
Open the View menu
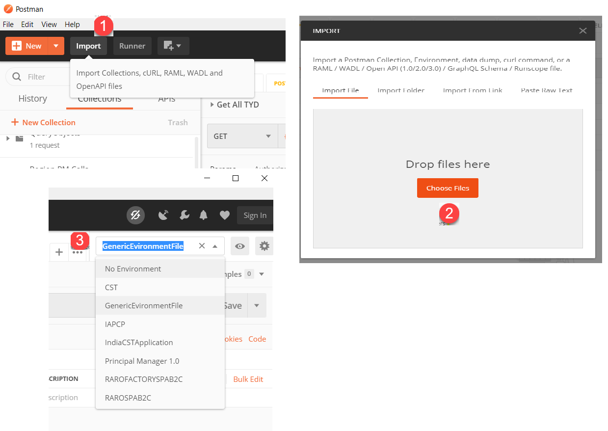click(x=49, y=24)
